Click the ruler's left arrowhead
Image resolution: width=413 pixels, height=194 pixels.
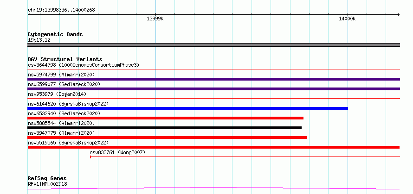tap(29, 14)
